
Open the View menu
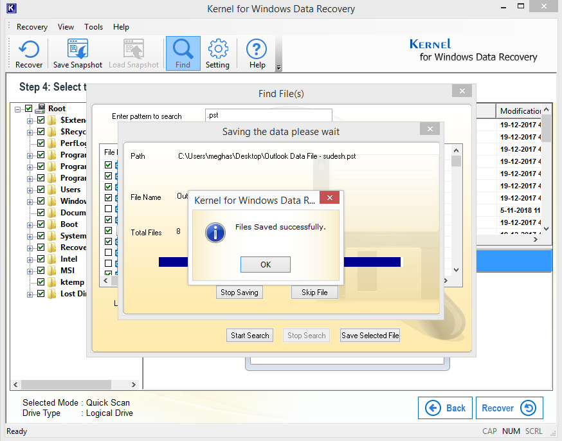coord(66,27)
